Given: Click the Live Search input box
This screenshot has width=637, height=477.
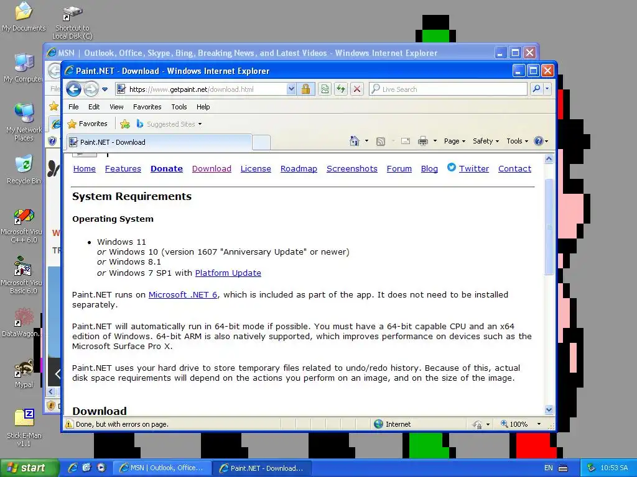Looking at the screenshot, I should point(448,89).
